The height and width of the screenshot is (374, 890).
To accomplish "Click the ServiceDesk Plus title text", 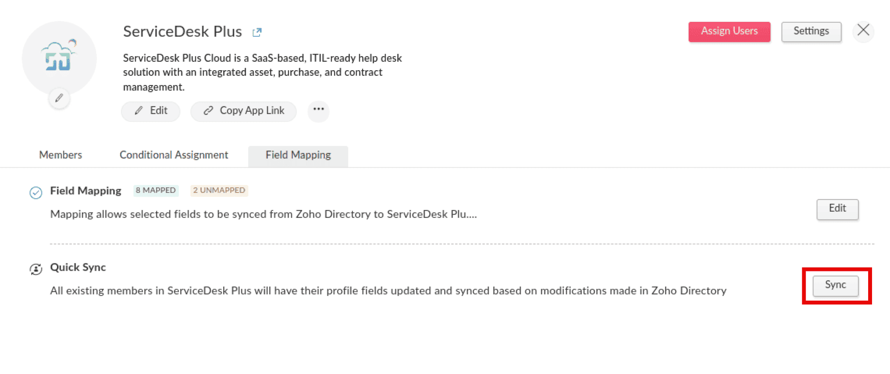I will tap(182, 32).
